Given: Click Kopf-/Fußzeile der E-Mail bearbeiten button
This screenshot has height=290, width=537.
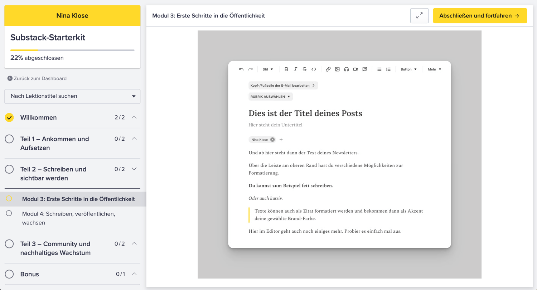Looking at the screenshot, I should point(283,86).
